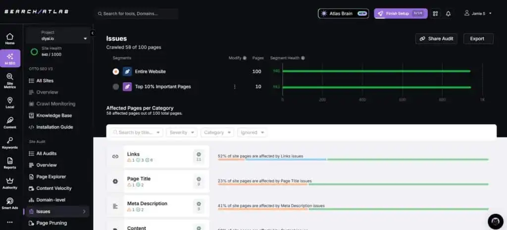507x230 pixels.
Task: Collapse the sidebar with arrow handle
Action: pos(93,33)
